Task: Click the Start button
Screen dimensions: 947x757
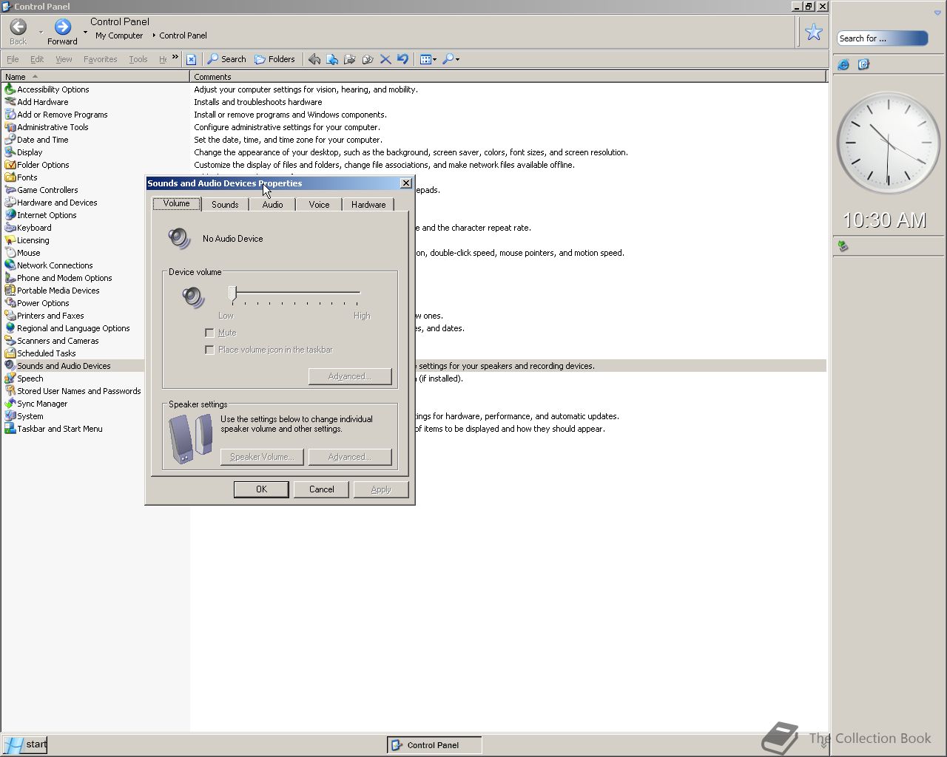Action: pyautogui.click(x=25, y=744)
